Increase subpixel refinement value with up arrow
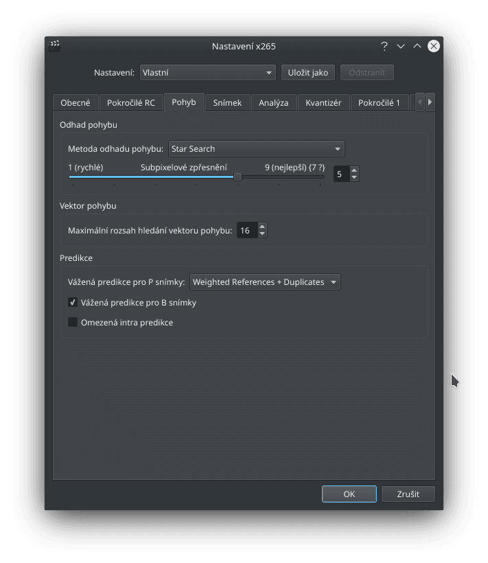The image size is (488, 563). coord(354,170)
